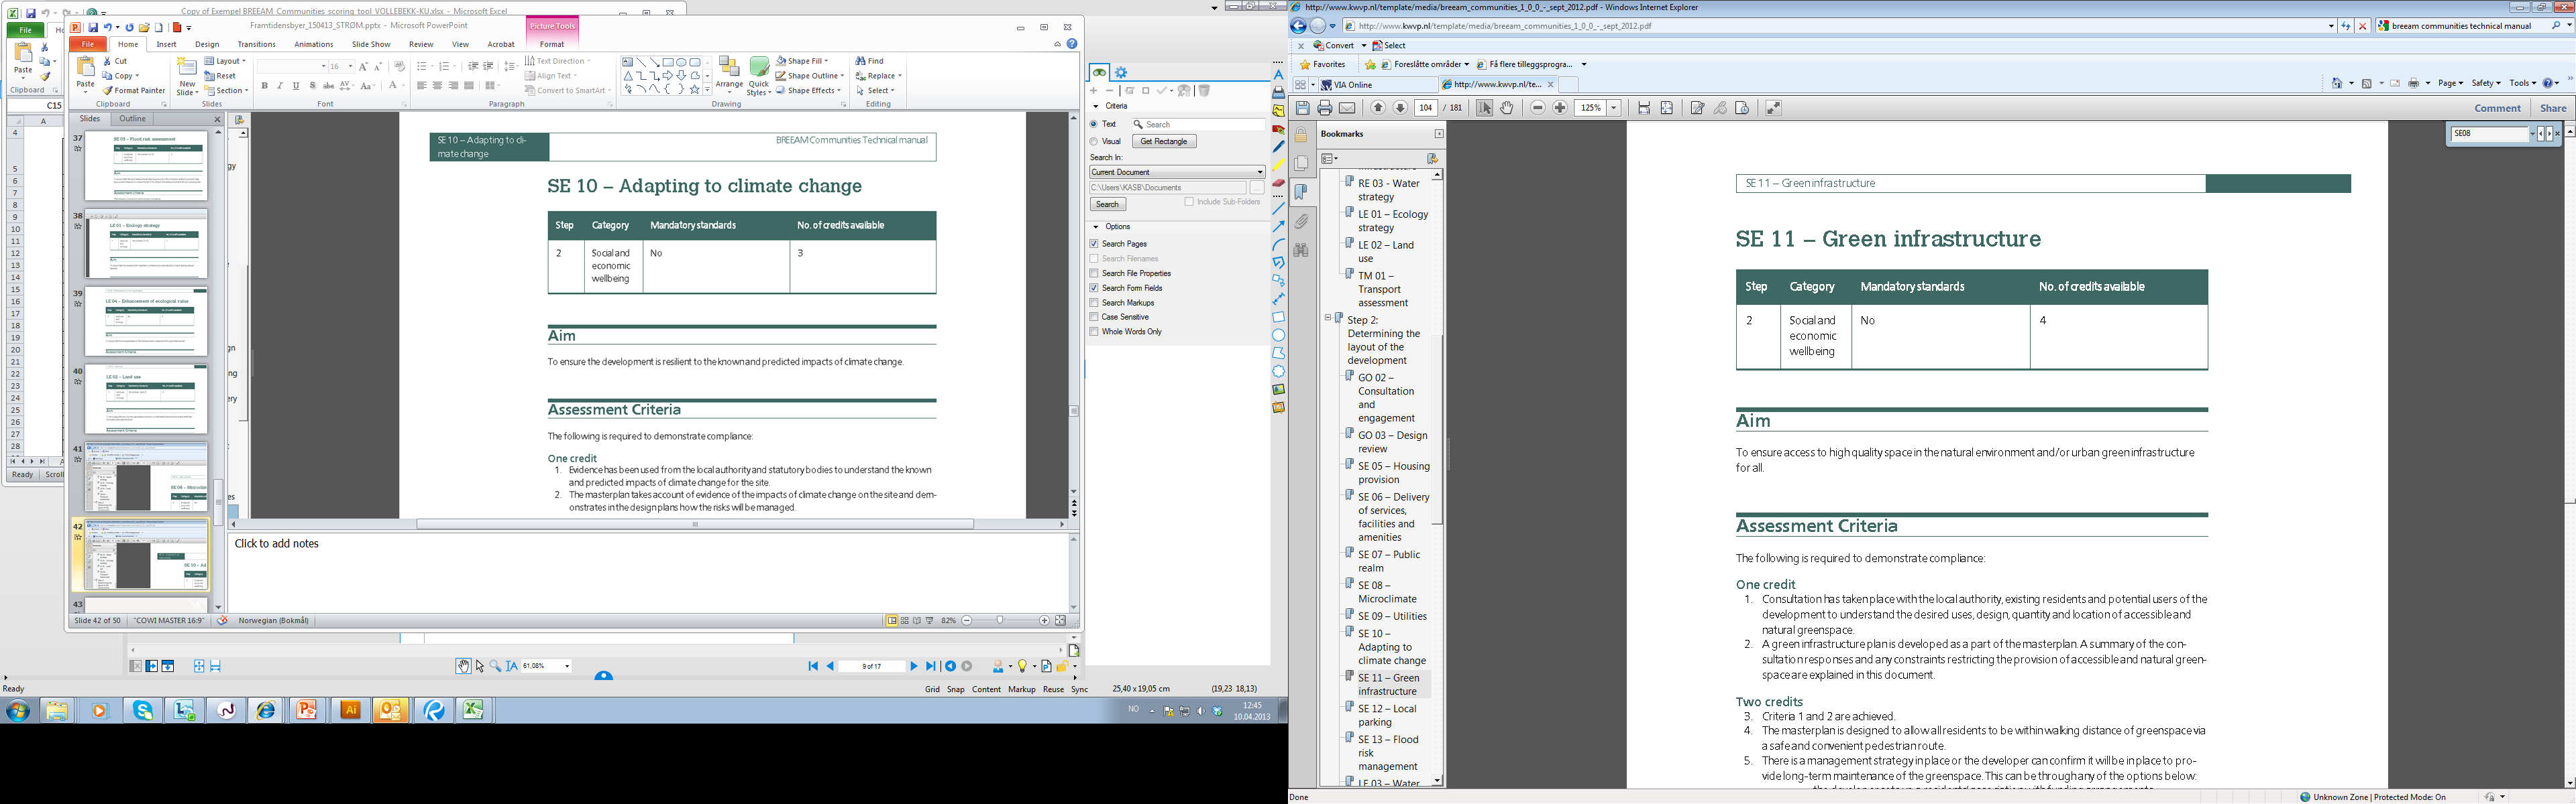2576x804 pixels.
Task: Toggle the Search Form Fields checkbox
Action: click(1094, 287)
